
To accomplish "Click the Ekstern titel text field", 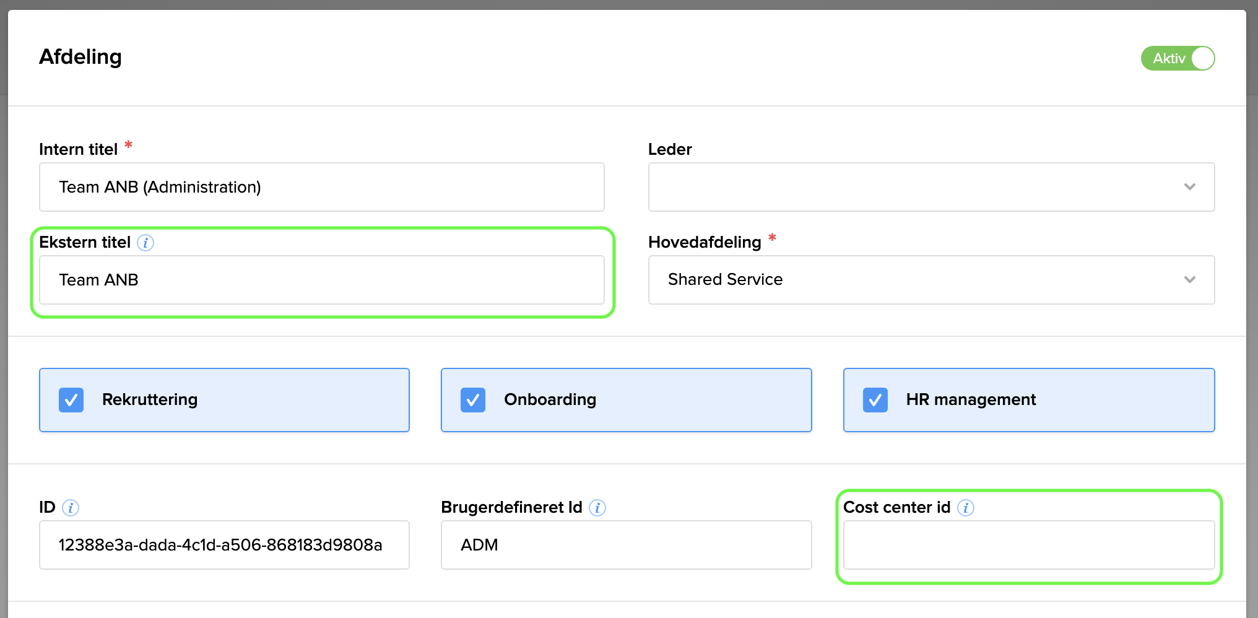I will click(x=322, y=280).
